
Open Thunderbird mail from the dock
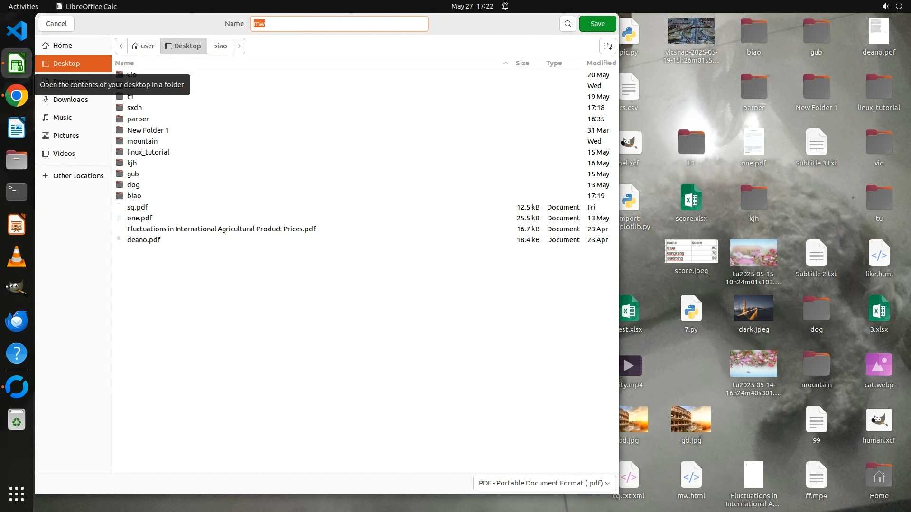point(17,321)
